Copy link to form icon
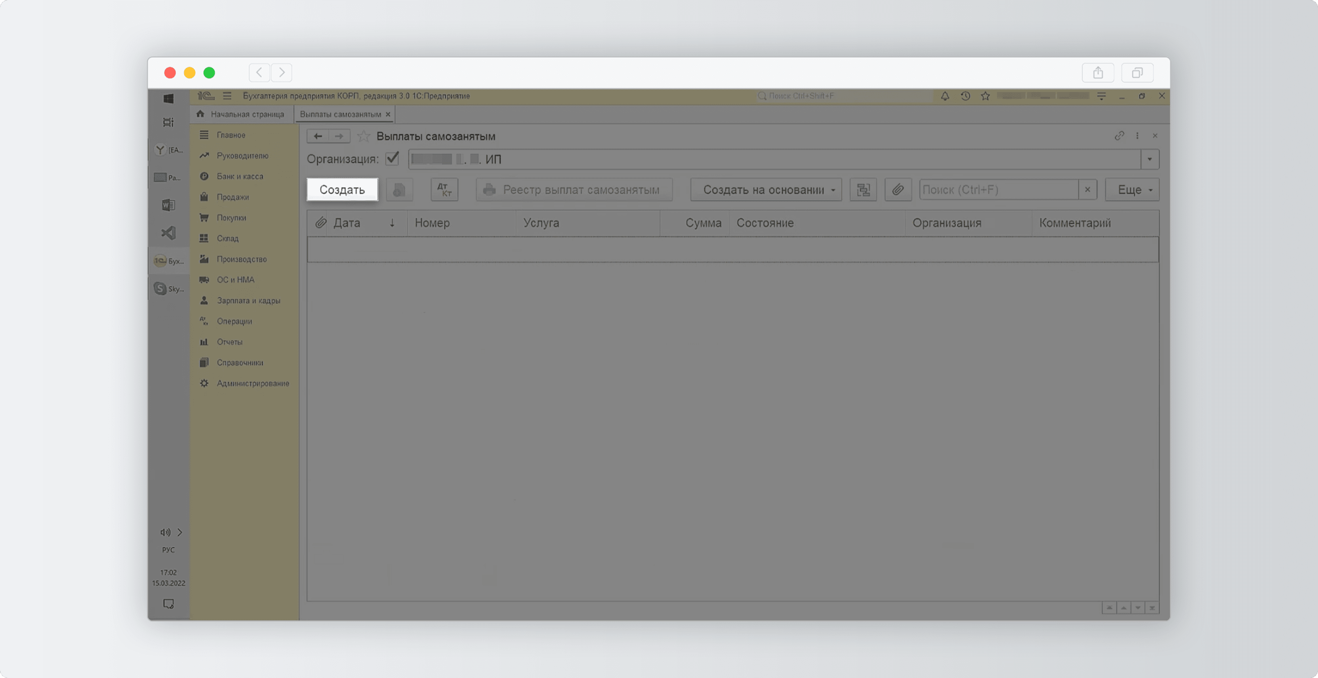 click(1119, 136)
